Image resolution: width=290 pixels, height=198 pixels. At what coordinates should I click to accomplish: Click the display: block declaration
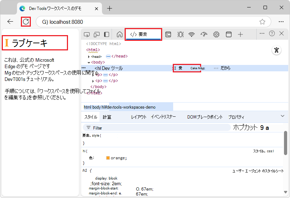(106, 178)
